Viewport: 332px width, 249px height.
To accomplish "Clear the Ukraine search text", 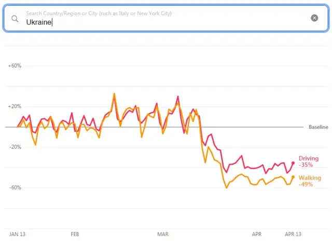I will (314, 18).
